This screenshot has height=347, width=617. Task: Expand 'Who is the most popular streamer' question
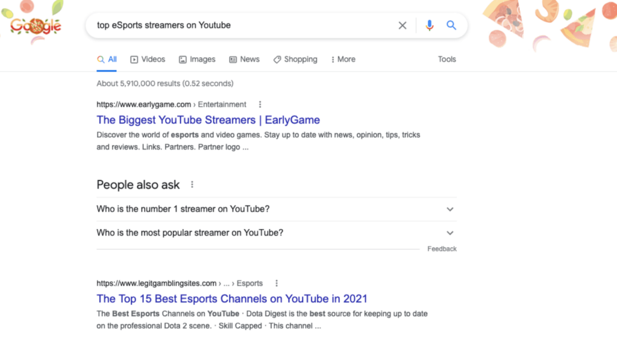coord(276,233)
